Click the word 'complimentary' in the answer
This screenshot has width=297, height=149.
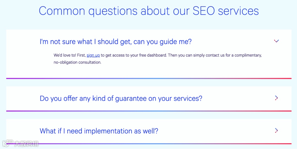(248, 55)
